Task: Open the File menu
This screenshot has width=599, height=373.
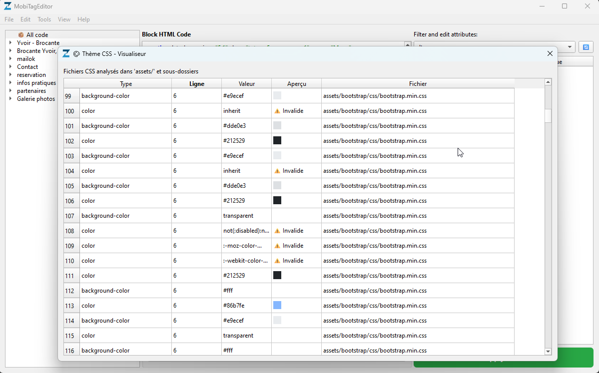Action: (x=9, y=19)
